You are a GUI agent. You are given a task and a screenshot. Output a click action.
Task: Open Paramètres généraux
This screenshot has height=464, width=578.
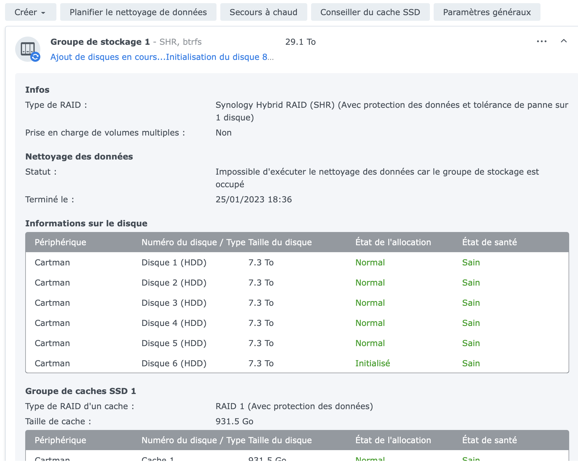click(487, 12)
